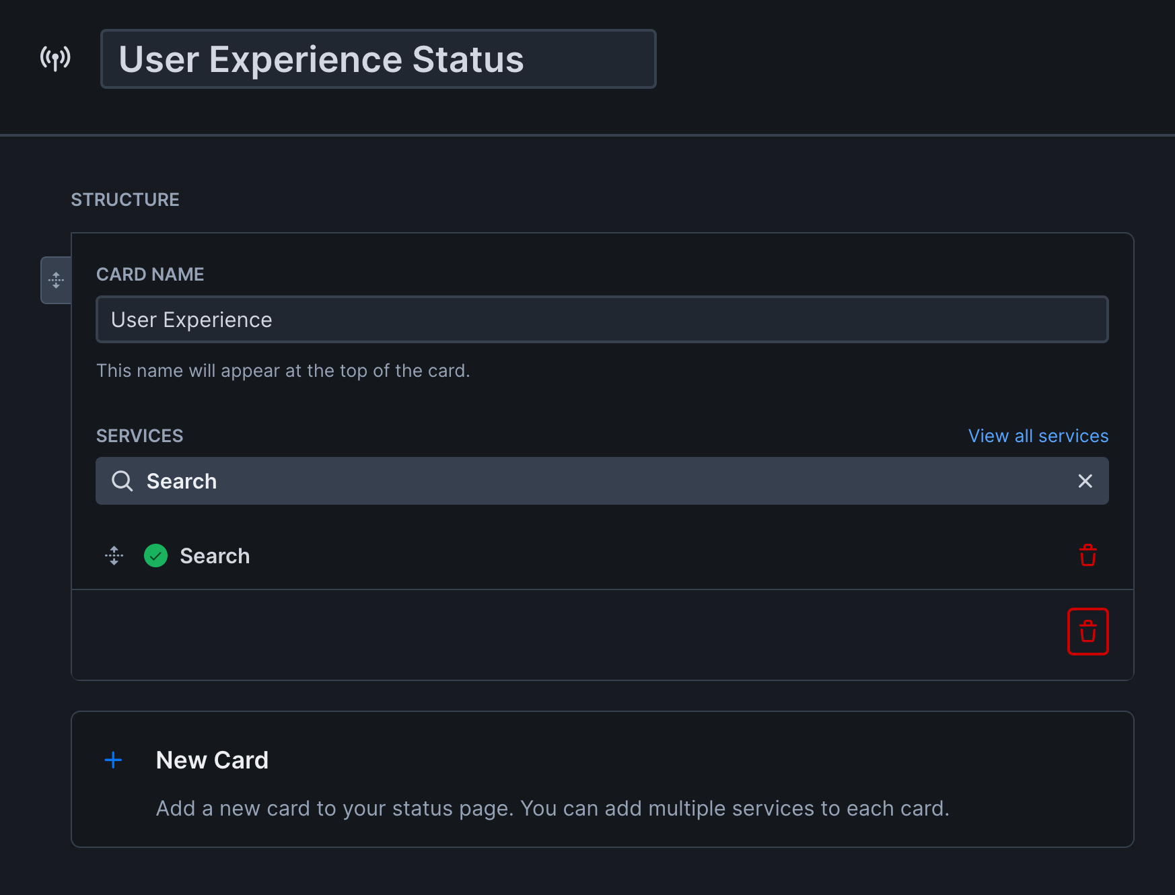Click the New Card label

pos(212,760)
